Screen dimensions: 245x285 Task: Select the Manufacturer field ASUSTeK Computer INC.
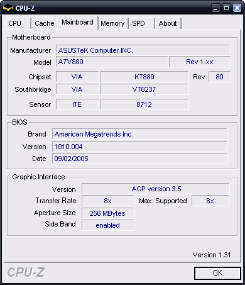(x=143, y=50)
